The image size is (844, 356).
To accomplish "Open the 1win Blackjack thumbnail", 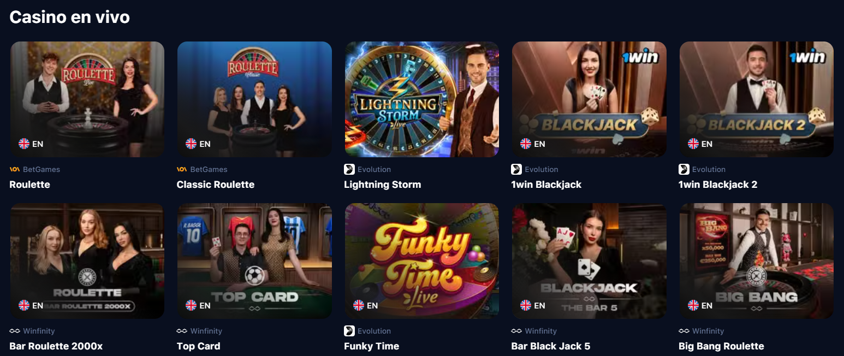I will 589,99.
